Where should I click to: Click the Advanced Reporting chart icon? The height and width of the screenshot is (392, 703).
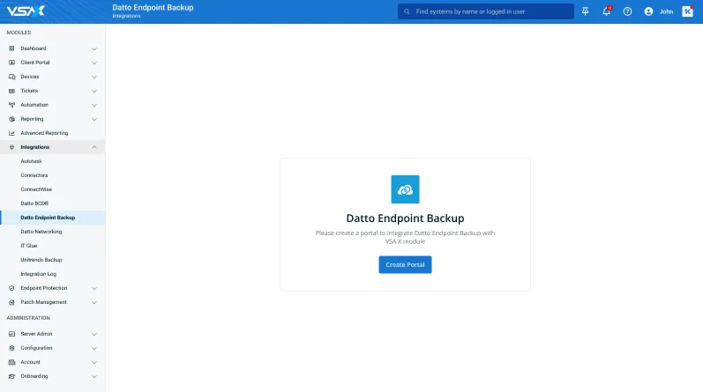coord(11,133)
